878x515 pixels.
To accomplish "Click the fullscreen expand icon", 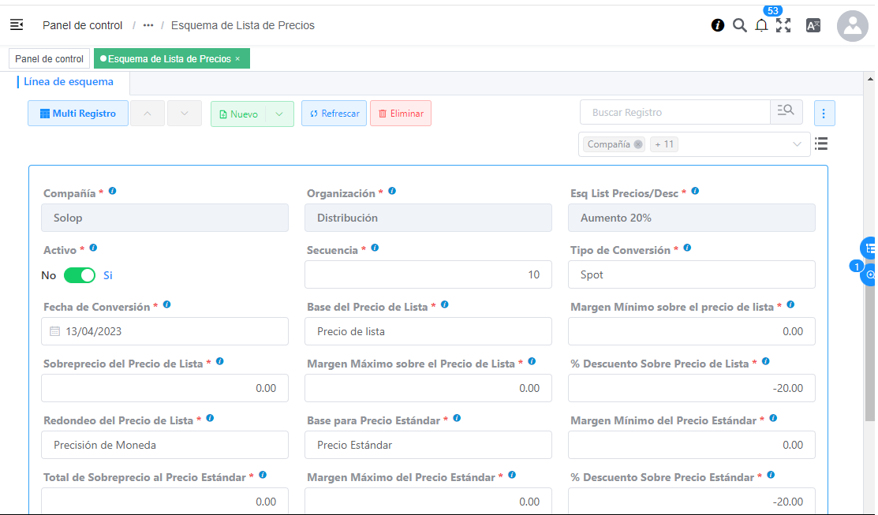I will pyautogui.click(x=783, y=25).
